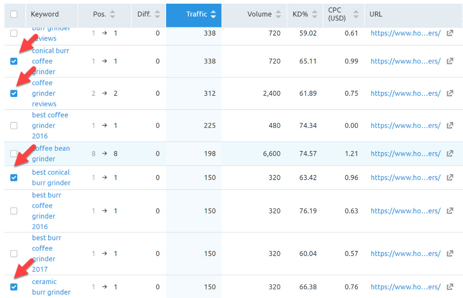Click external link icon for best burr coffee grinder 2017
This screenshot has width=463, height=298.
tap(450, 254)
